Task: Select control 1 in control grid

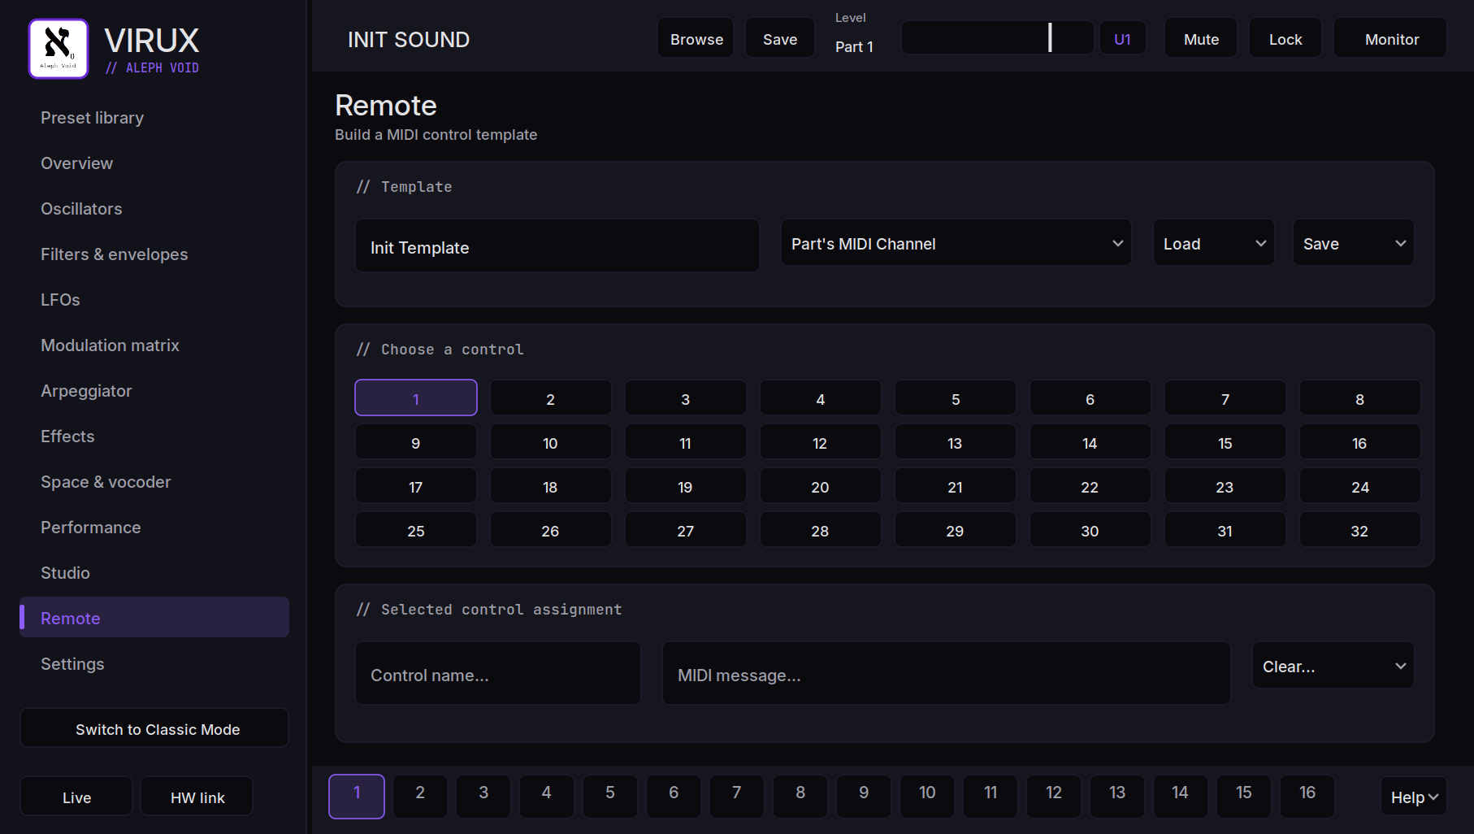Action: pos(416,398)
